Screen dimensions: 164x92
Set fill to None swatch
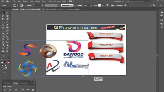[8, 62]
